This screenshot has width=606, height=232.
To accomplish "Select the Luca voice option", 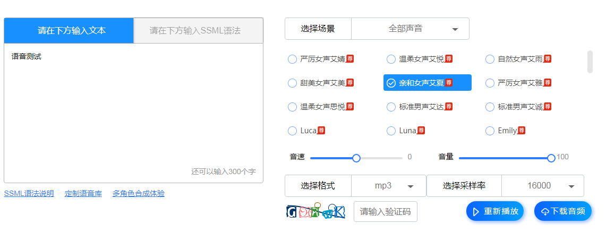I will click(306, 131).
